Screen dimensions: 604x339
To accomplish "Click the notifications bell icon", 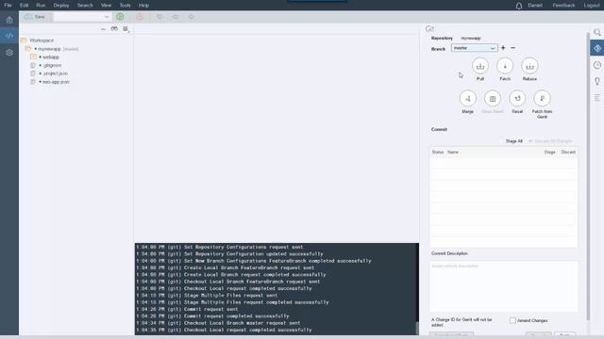I will 519,6.
